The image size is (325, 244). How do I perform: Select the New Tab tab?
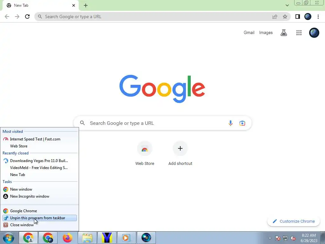[40, 5]
